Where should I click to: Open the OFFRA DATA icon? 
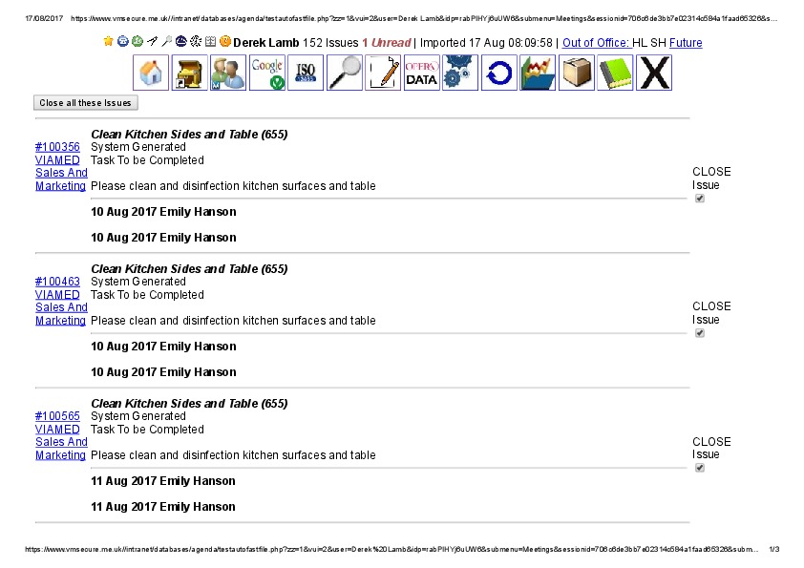click(421, 73)
